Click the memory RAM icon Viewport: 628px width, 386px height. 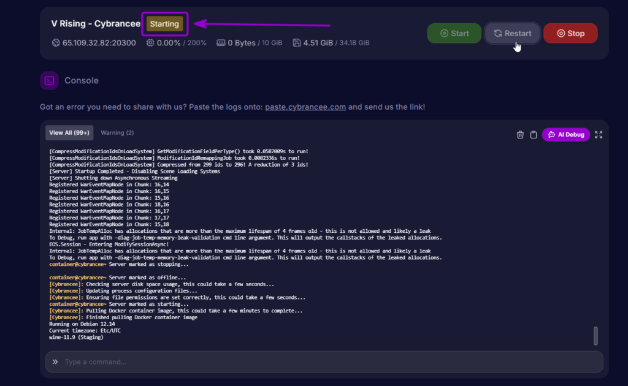tap(221, 43)
